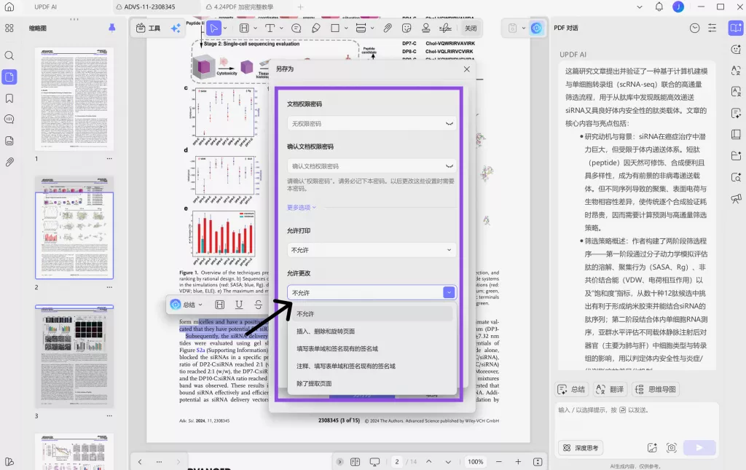
Task: Click the chat input field 输入 / 以选择提示
Action: (637, 420)
